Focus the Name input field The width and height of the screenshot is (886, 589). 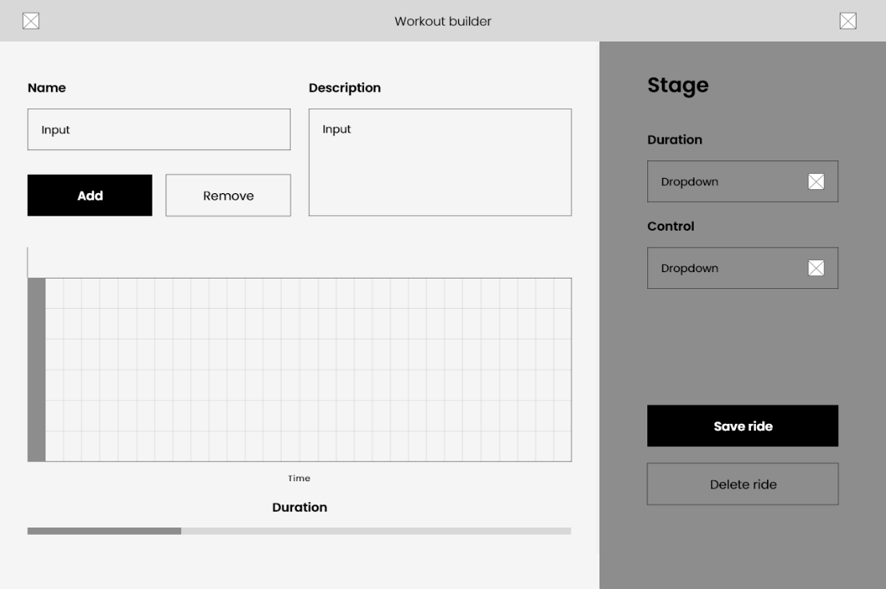[159, 129]
